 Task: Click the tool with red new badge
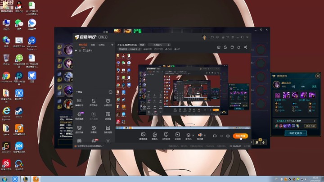tap(94, 141)
